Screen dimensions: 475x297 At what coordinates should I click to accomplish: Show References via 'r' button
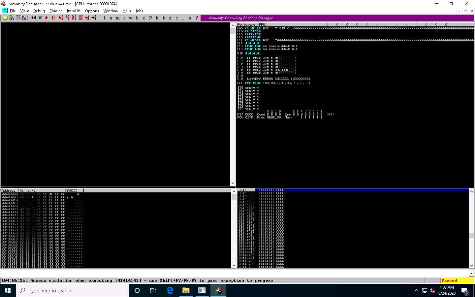coord(177,18)
